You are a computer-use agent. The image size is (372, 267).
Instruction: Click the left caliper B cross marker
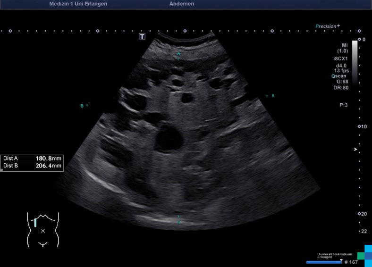tap(87, 106)
